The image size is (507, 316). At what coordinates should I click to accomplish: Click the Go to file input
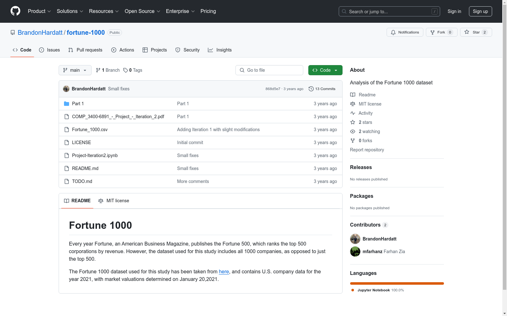pos(269,70)
